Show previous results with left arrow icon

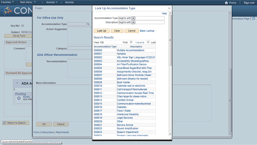point(131,42)
